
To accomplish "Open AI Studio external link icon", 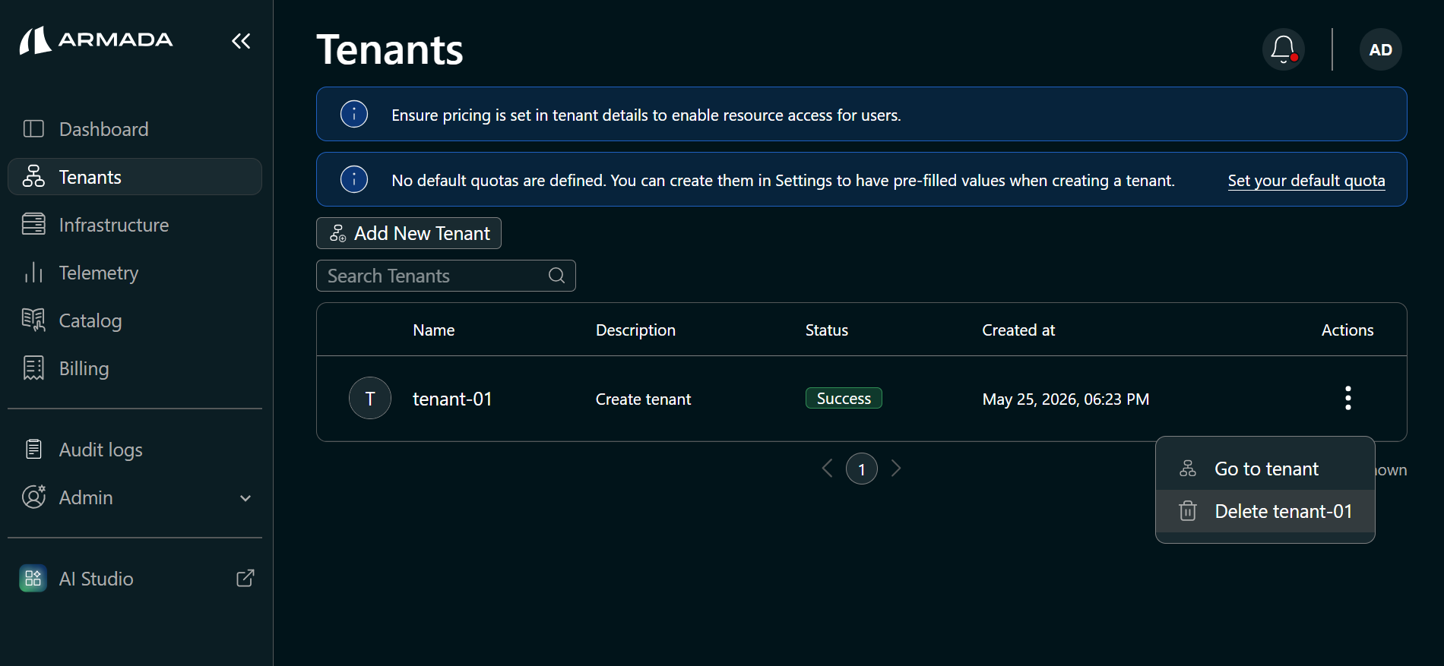I will point(245,579).
